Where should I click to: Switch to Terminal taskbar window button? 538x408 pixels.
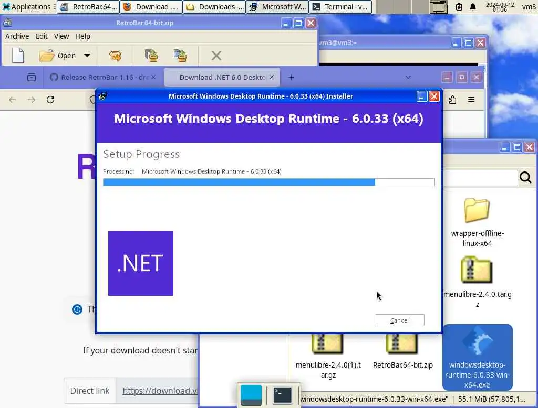340,7
